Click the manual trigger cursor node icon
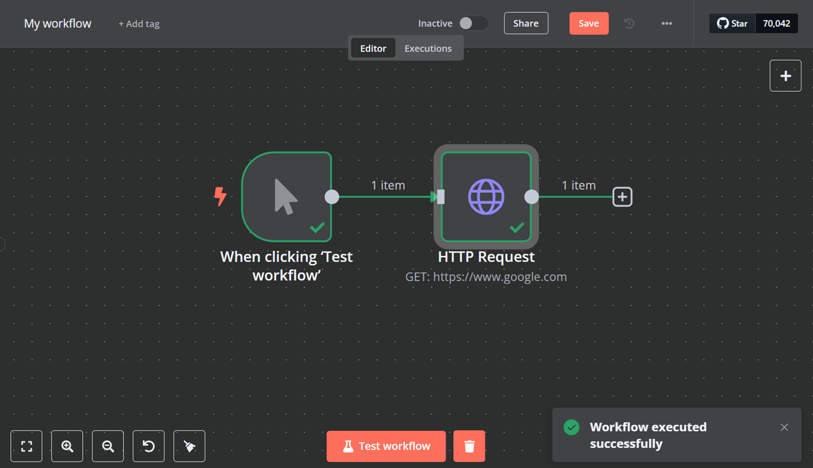This screenshot has height=468, width=813. point(285,196)
